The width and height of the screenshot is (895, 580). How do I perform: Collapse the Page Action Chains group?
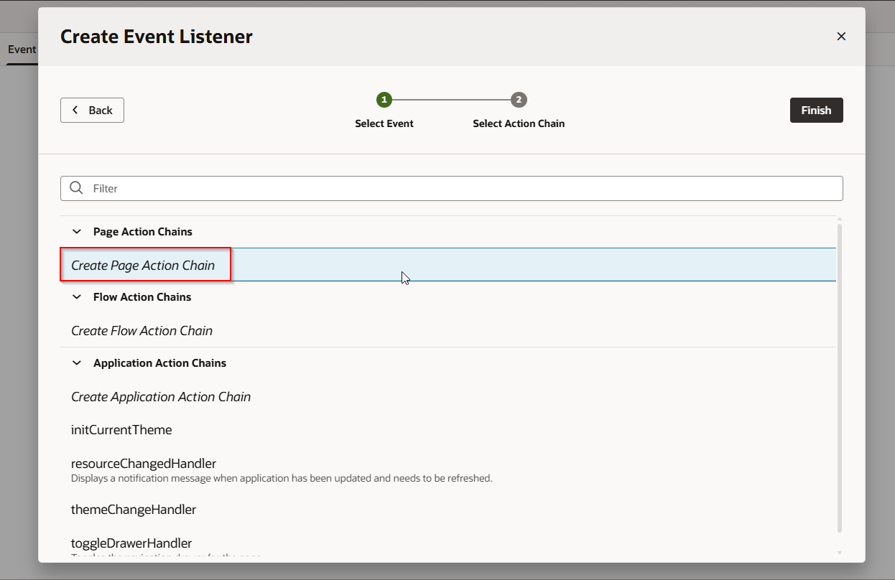pos(77,232)
